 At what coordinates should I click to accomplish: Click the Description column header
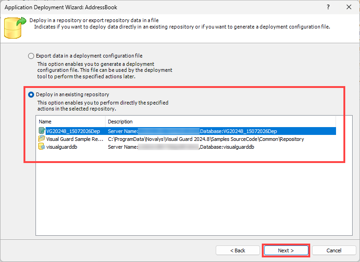pos(220,122)
